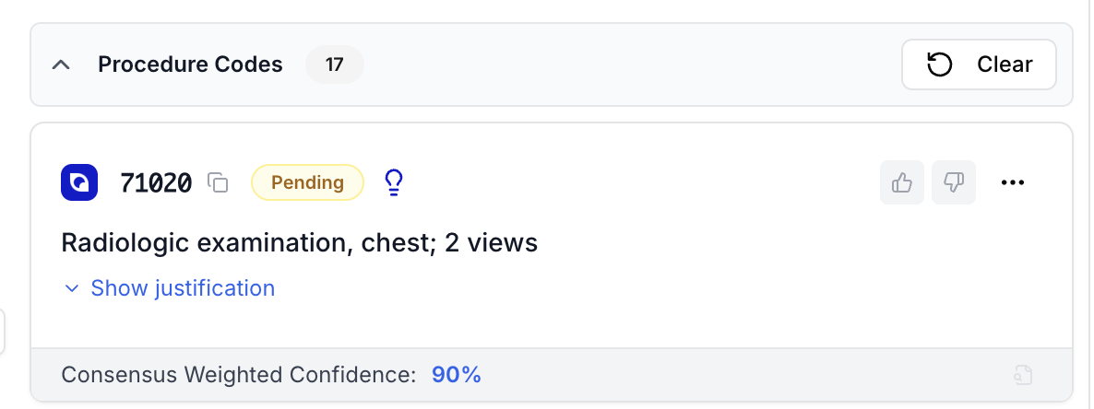Viewport: 1094px width, 409px height.
Task: Select the 71020 code number
Action: coord(156,183)
